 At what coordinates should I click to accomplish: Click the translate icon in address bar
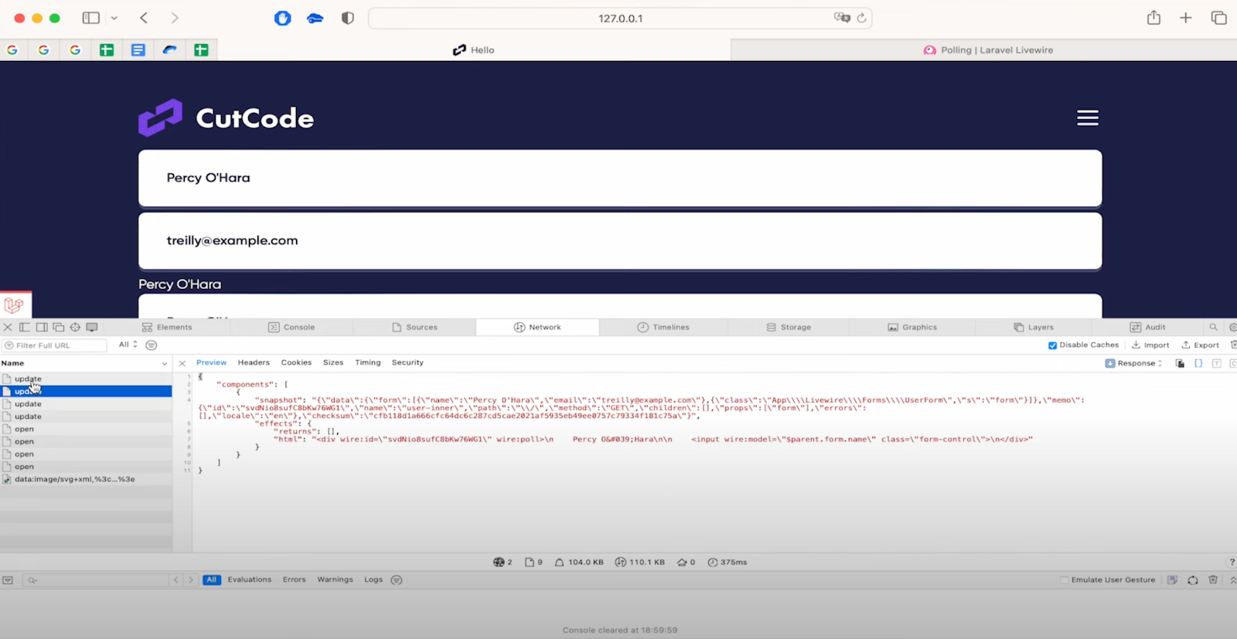[x=842, y=18]
